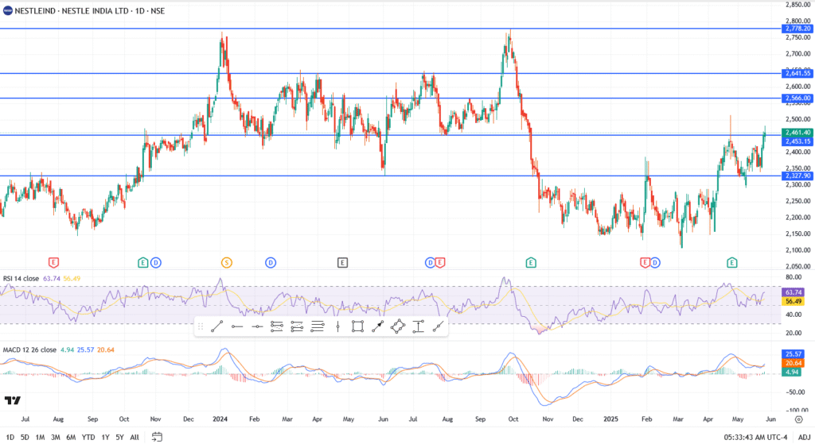Switch to the 1M time range
This screenshot has width=815, height=444.
click(40, 438)
